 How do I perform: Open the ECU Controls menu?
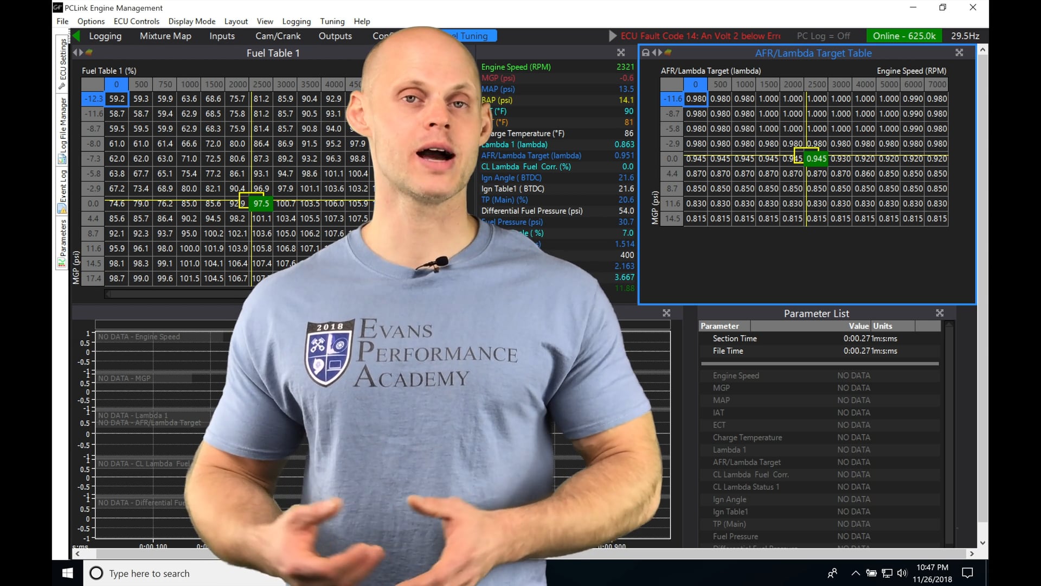(x=136, y=21)
